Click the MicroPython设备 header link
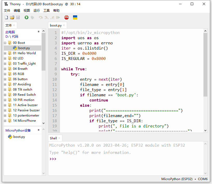Image resolution: width=212 pixels, height=184 pixels. point(18,130)
